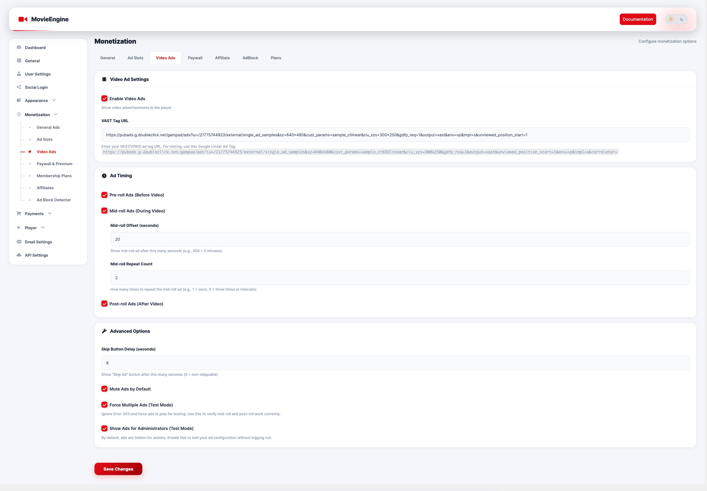707x491 pixels.
Task: Switch to the Paywall tab
Action: 195,58
